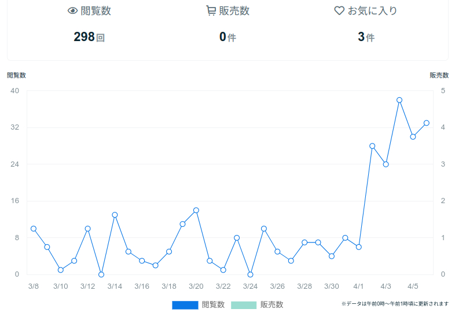Click the data update time note
This screenshot has height=316, width=455.
[x=395, y=304]
